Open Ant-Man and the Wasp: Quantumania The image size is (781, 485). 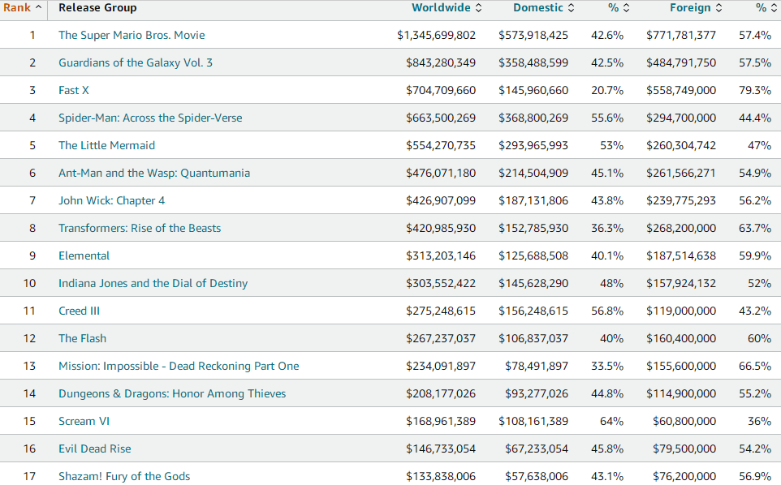154,174
